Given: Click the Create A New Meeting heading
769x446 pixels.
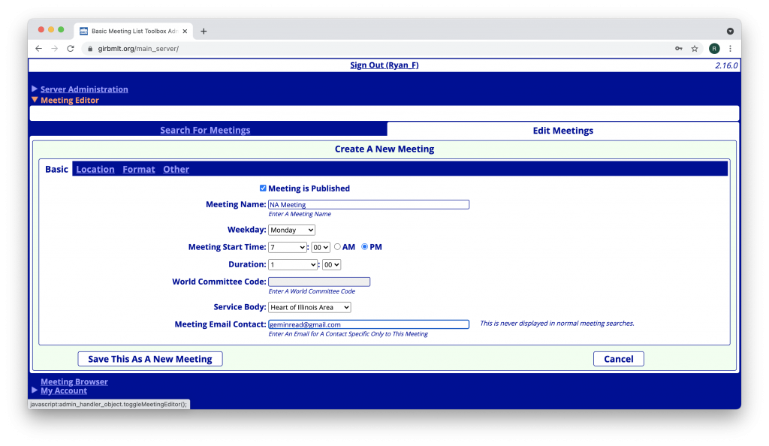Looking at the screenshot, I should point(384,149).
